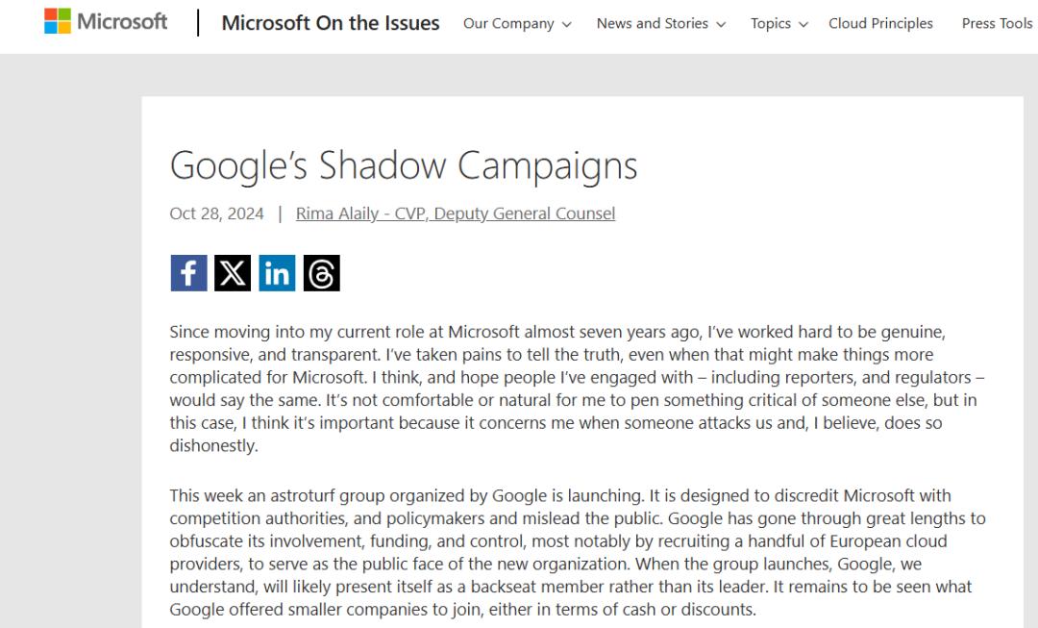The width and height of the screenshot is (1038, 628).
Task: Click the paragraph starting 'This week an astroturf'
Action: click(577, 552)
